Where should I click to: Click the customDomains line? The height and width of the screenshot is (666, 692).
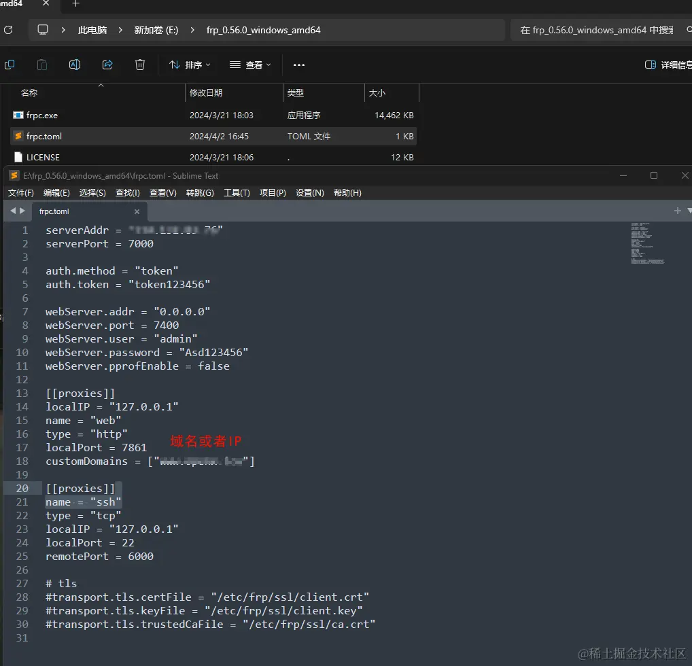click(x=150, y=461)
